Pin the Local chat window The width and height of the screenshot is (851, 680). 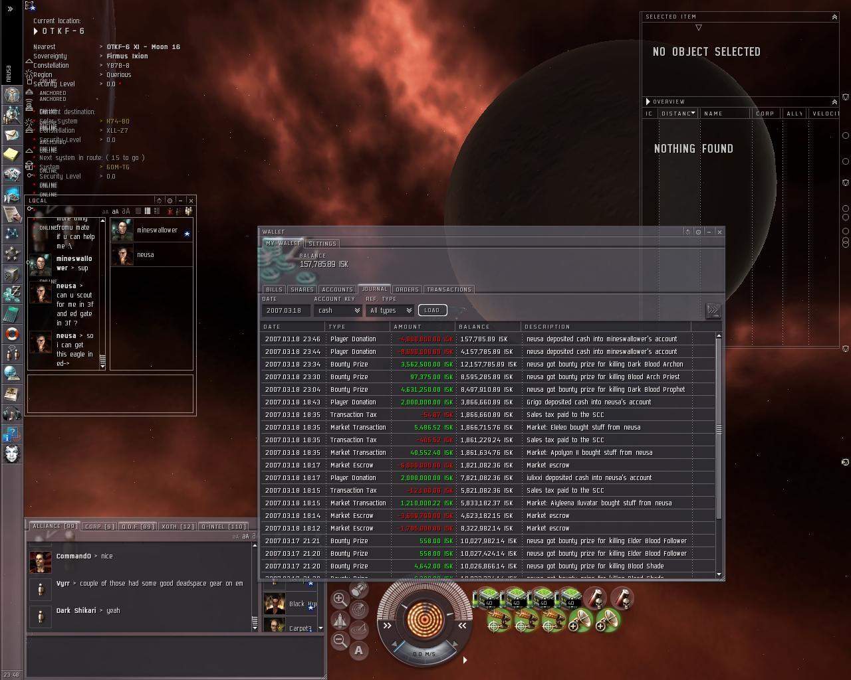[x=170, y=201]
